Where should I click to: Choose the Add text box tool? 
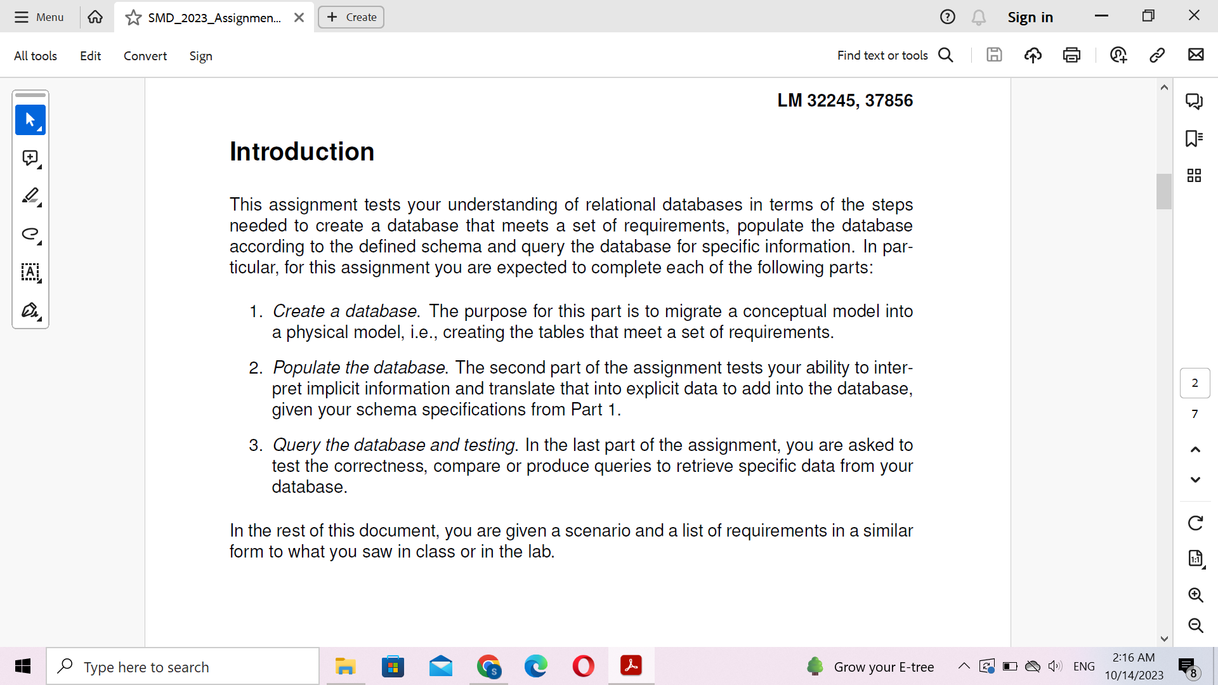coord(30,273)
